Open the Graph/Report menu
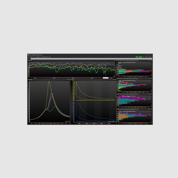 pyautogui.click(x=38, y=57)
